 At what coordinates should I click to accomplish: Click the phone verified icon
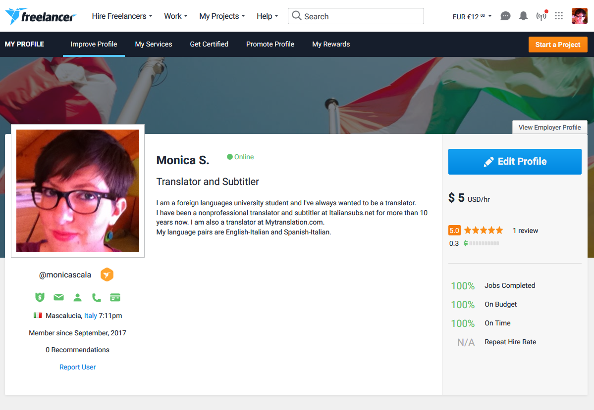96,297
